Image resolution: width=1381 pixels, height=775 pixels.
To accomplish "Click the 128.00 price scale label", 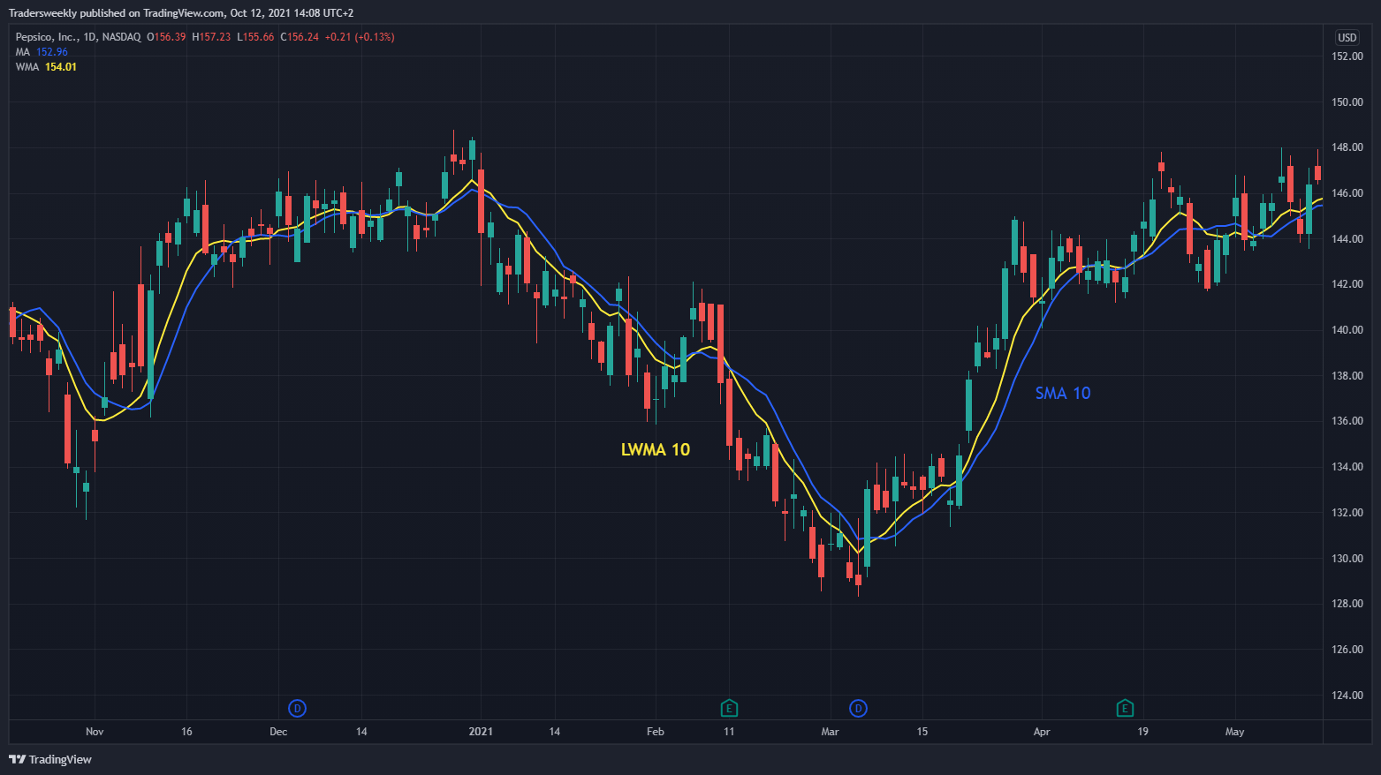I will pyautogui.click(x=1347, y=604).
